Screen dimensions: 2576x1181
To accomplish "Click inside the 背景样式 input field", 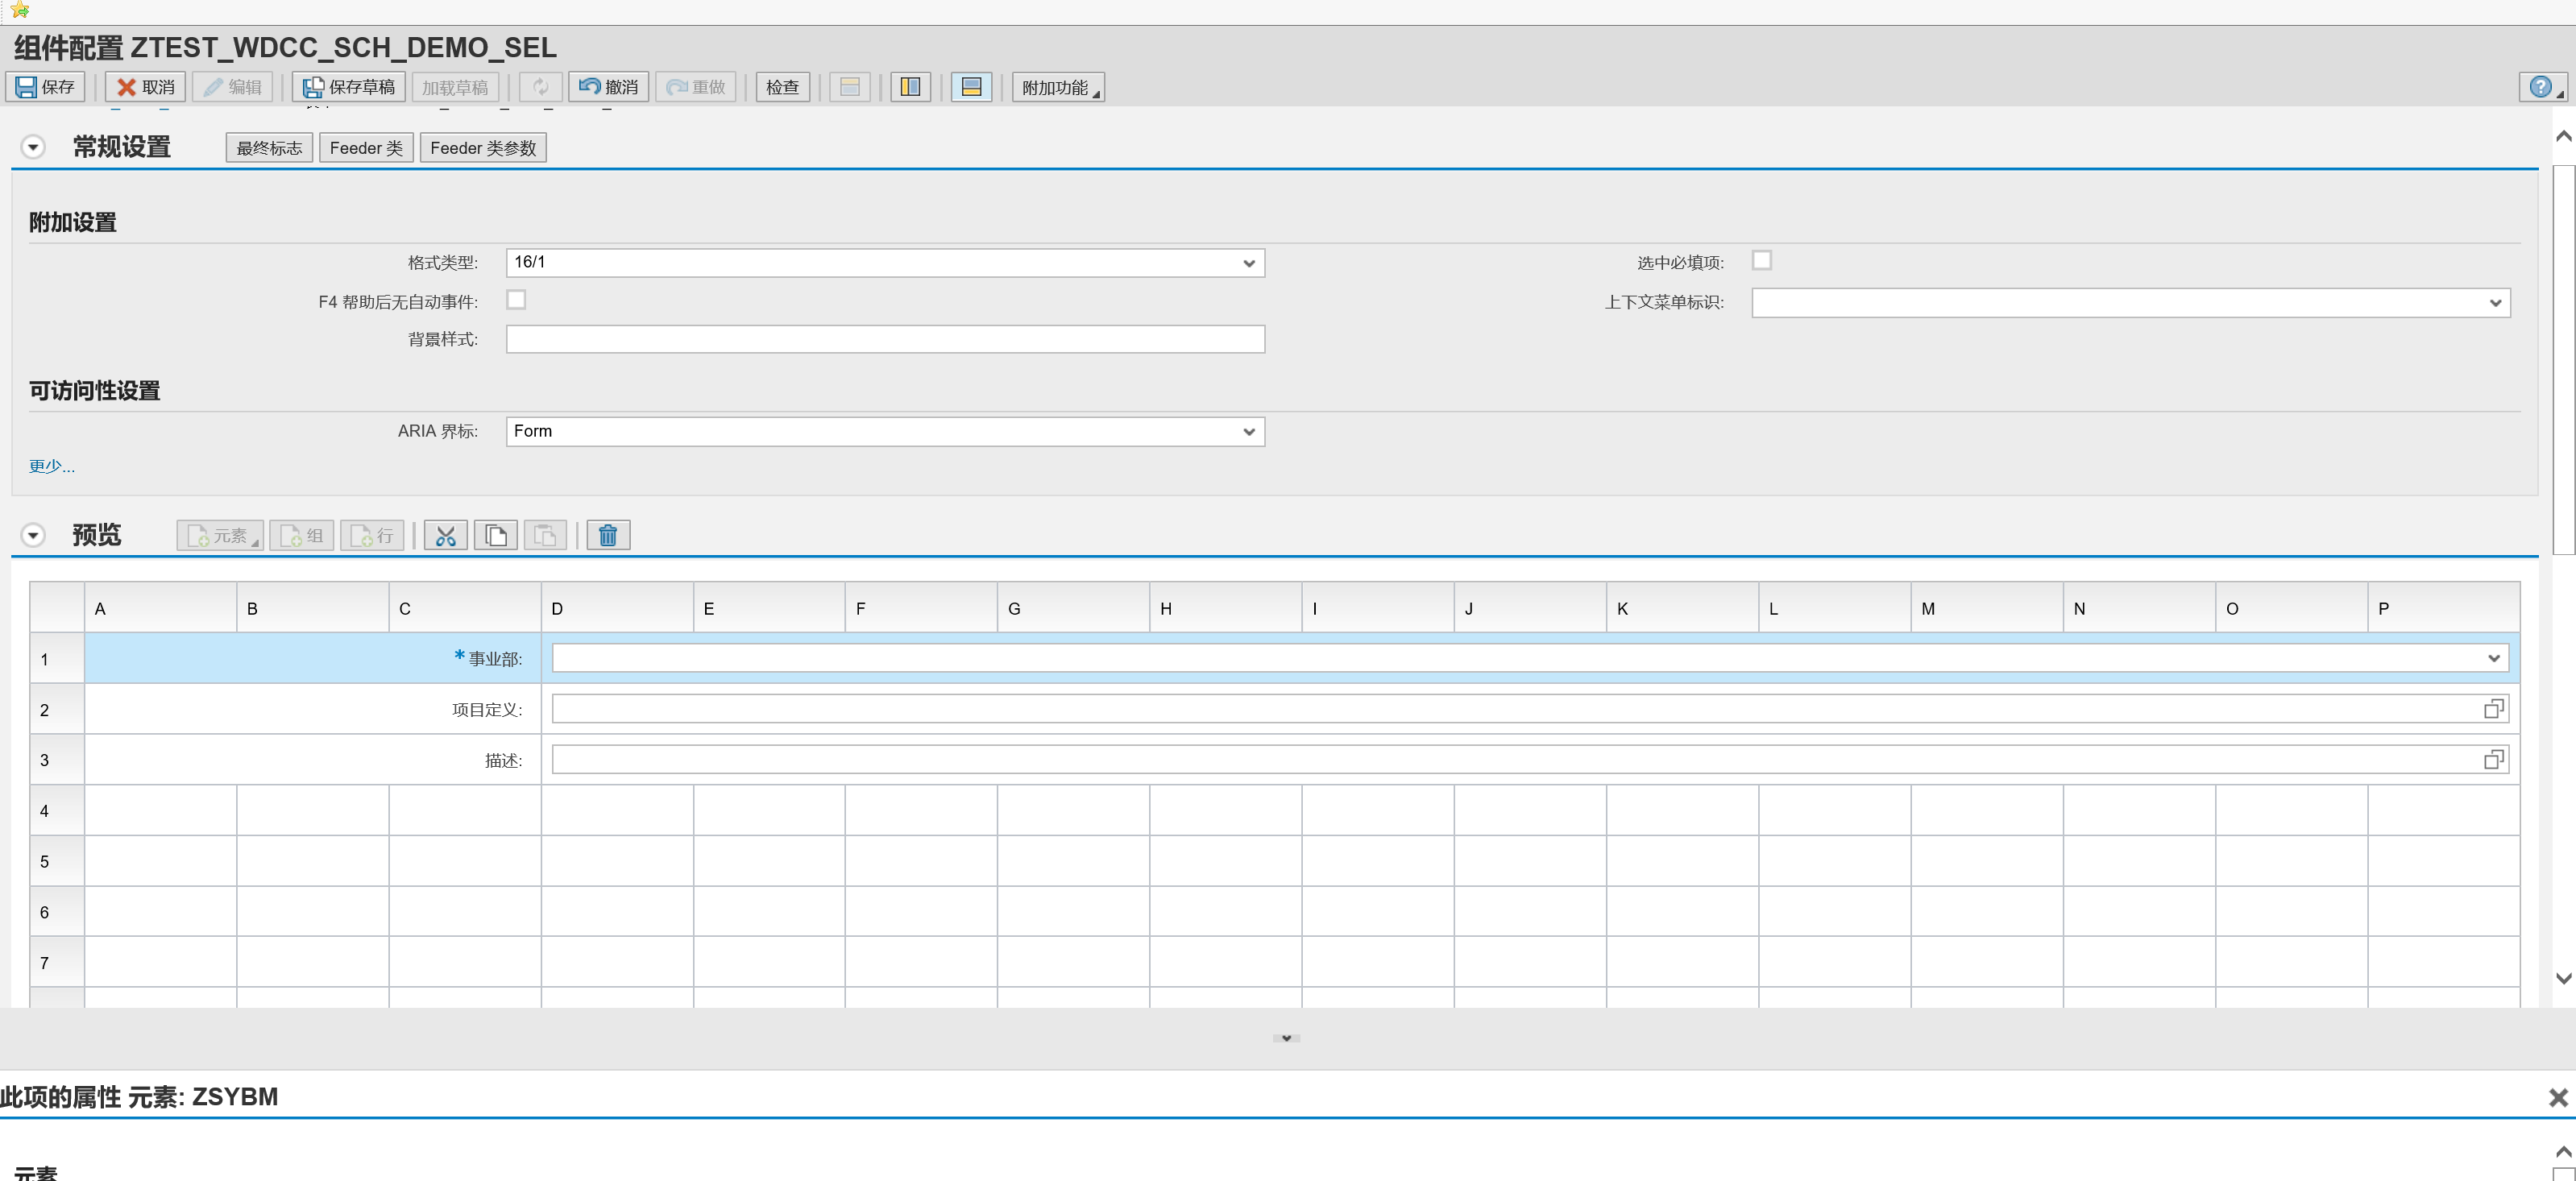I will point(884,340).
